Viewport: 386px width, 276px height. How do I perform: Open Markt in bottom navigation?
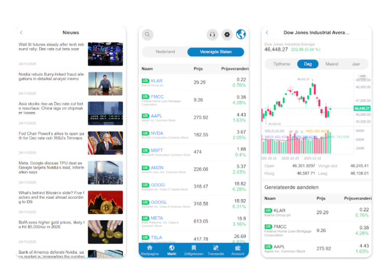pos(171,250)
